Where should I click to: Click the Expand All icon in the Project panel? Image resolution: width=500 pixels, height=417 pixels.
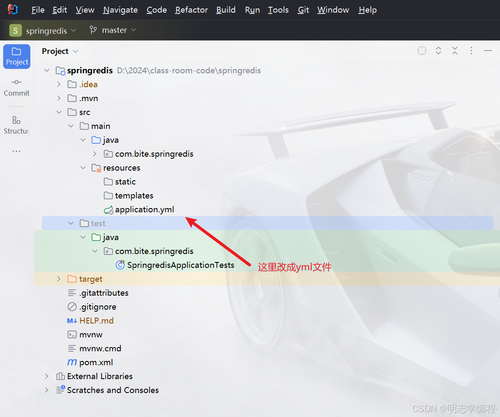click(x=438, y=51)
